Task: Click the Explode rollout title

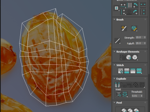Action: tap(121, 79)
